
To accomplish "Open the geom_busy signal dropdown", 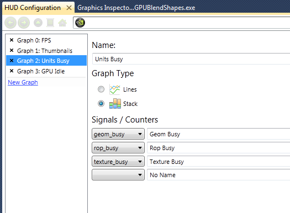I will click(118, 134).
